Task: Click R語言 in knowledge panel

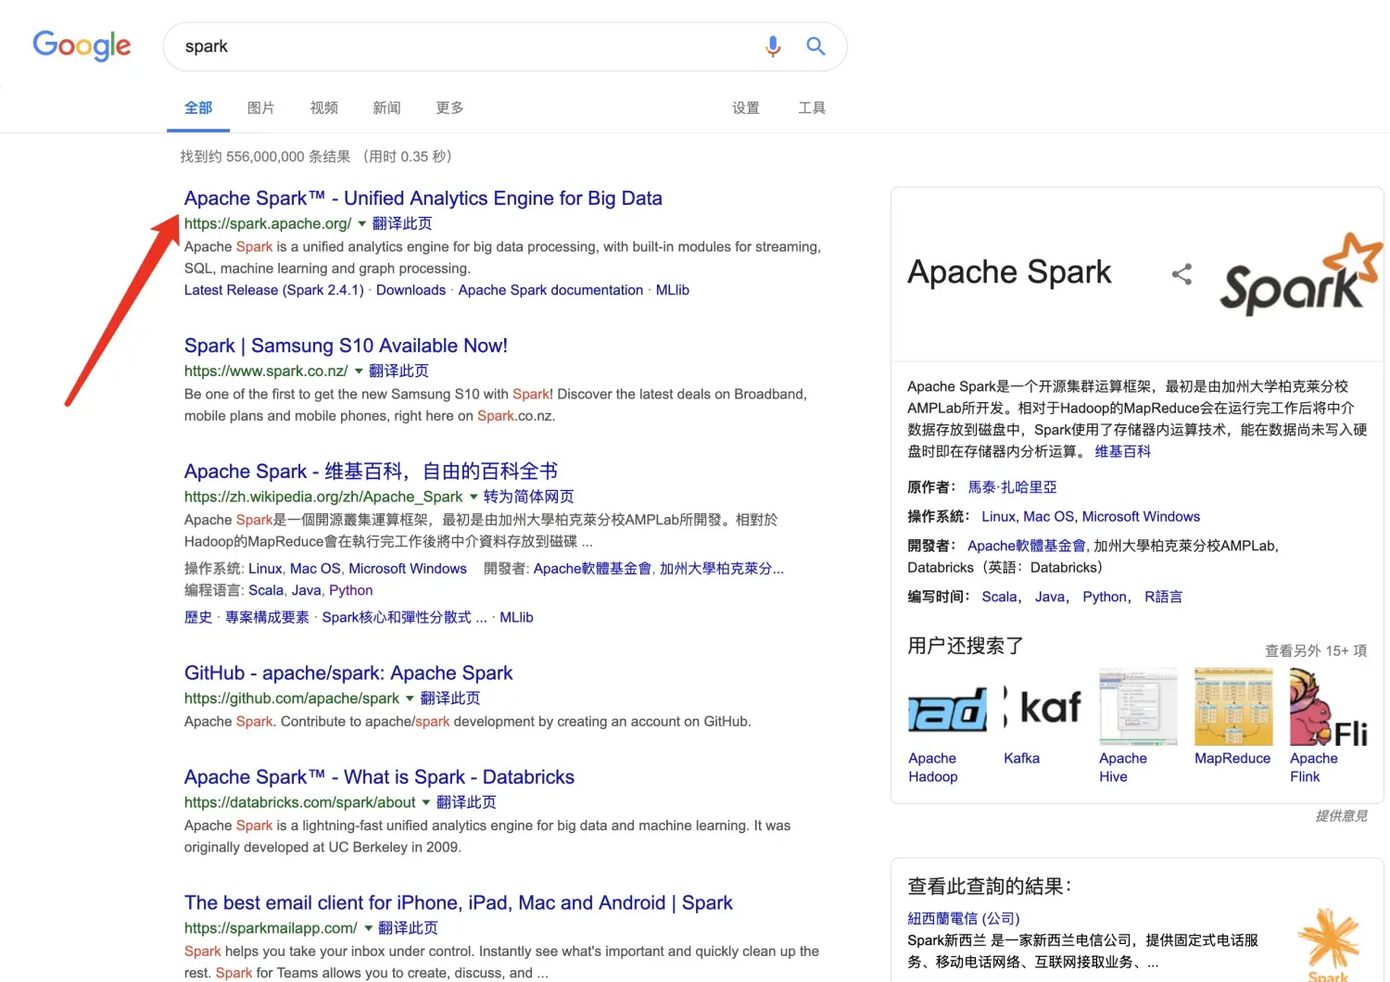Action: pos(1163,598)
